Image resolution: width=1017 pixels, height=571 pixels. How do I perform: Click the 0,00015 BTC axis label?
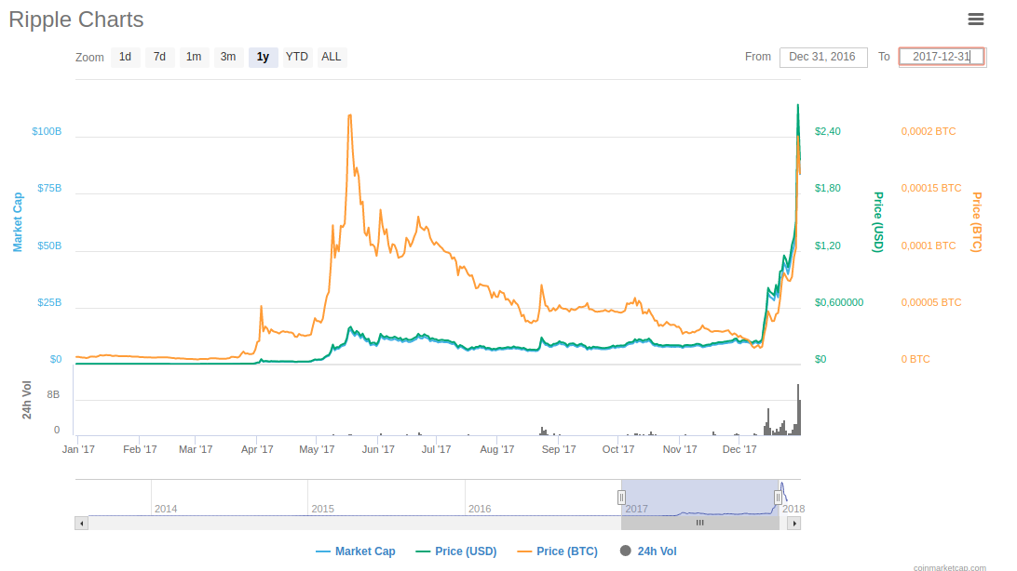(x=931, y=189)
